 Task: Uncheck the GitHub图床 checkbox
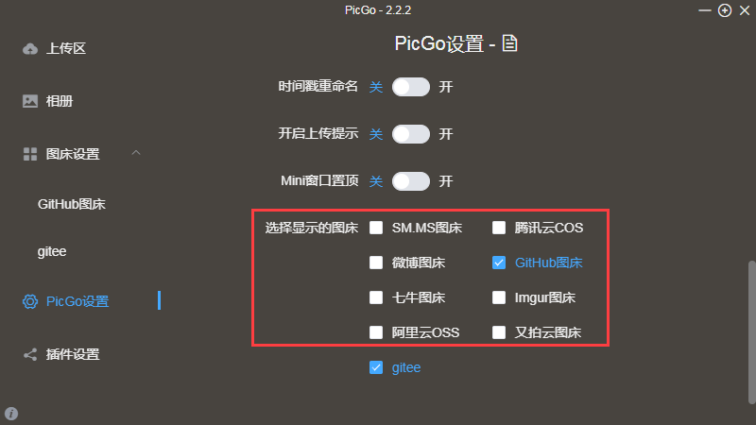[499, 263]
